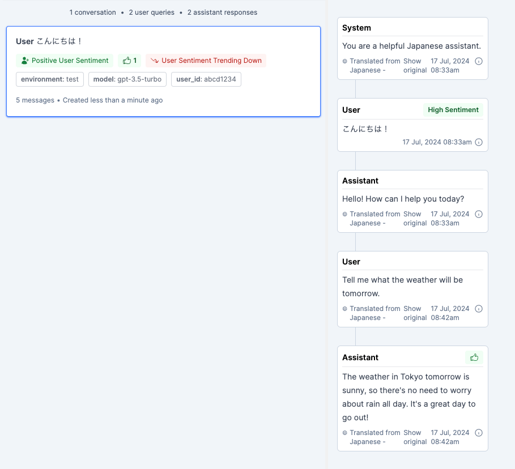Click 'Created less than a minute ago' text
Screen dimensions: 515x469
113,100
